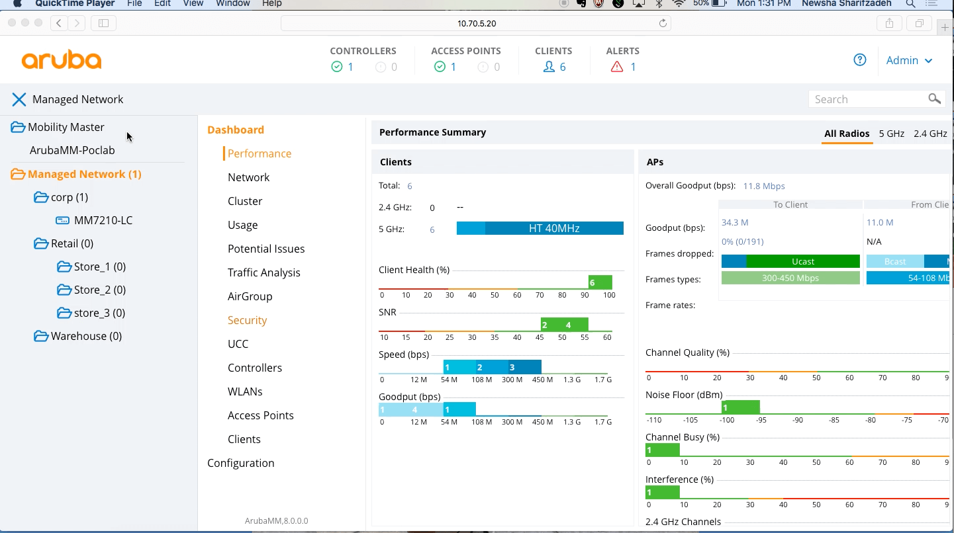The width and height of the screenshot is (954, 533).
Task: Select ArubaMM-Poclab in the tree
Action: [x=72, y=150]
